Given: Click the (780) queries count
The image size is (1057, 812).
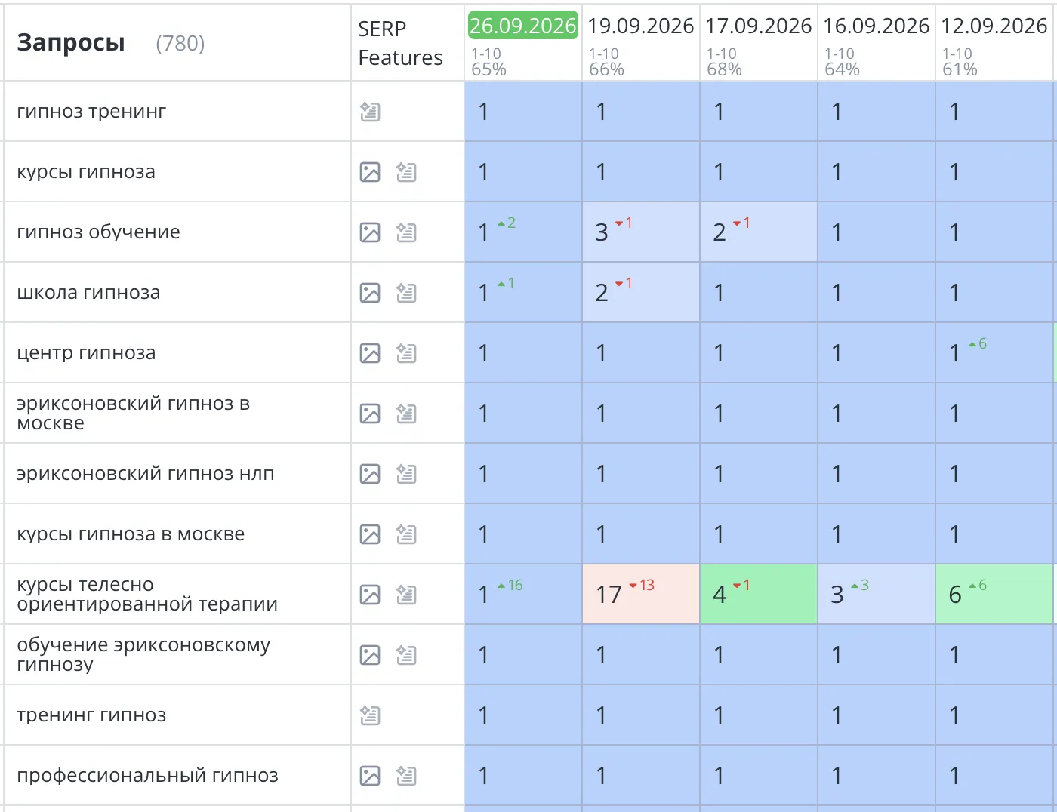Looking at the screenshot, I should pyautogui.click(x=180, y=44).
